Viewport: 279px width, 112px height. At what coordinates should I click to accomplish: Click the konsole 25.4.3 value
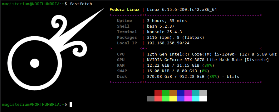coord(164,32)
